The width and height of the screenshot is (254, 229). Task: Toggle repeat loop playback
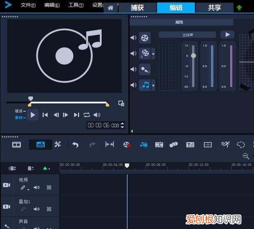(x=87, y=115)
